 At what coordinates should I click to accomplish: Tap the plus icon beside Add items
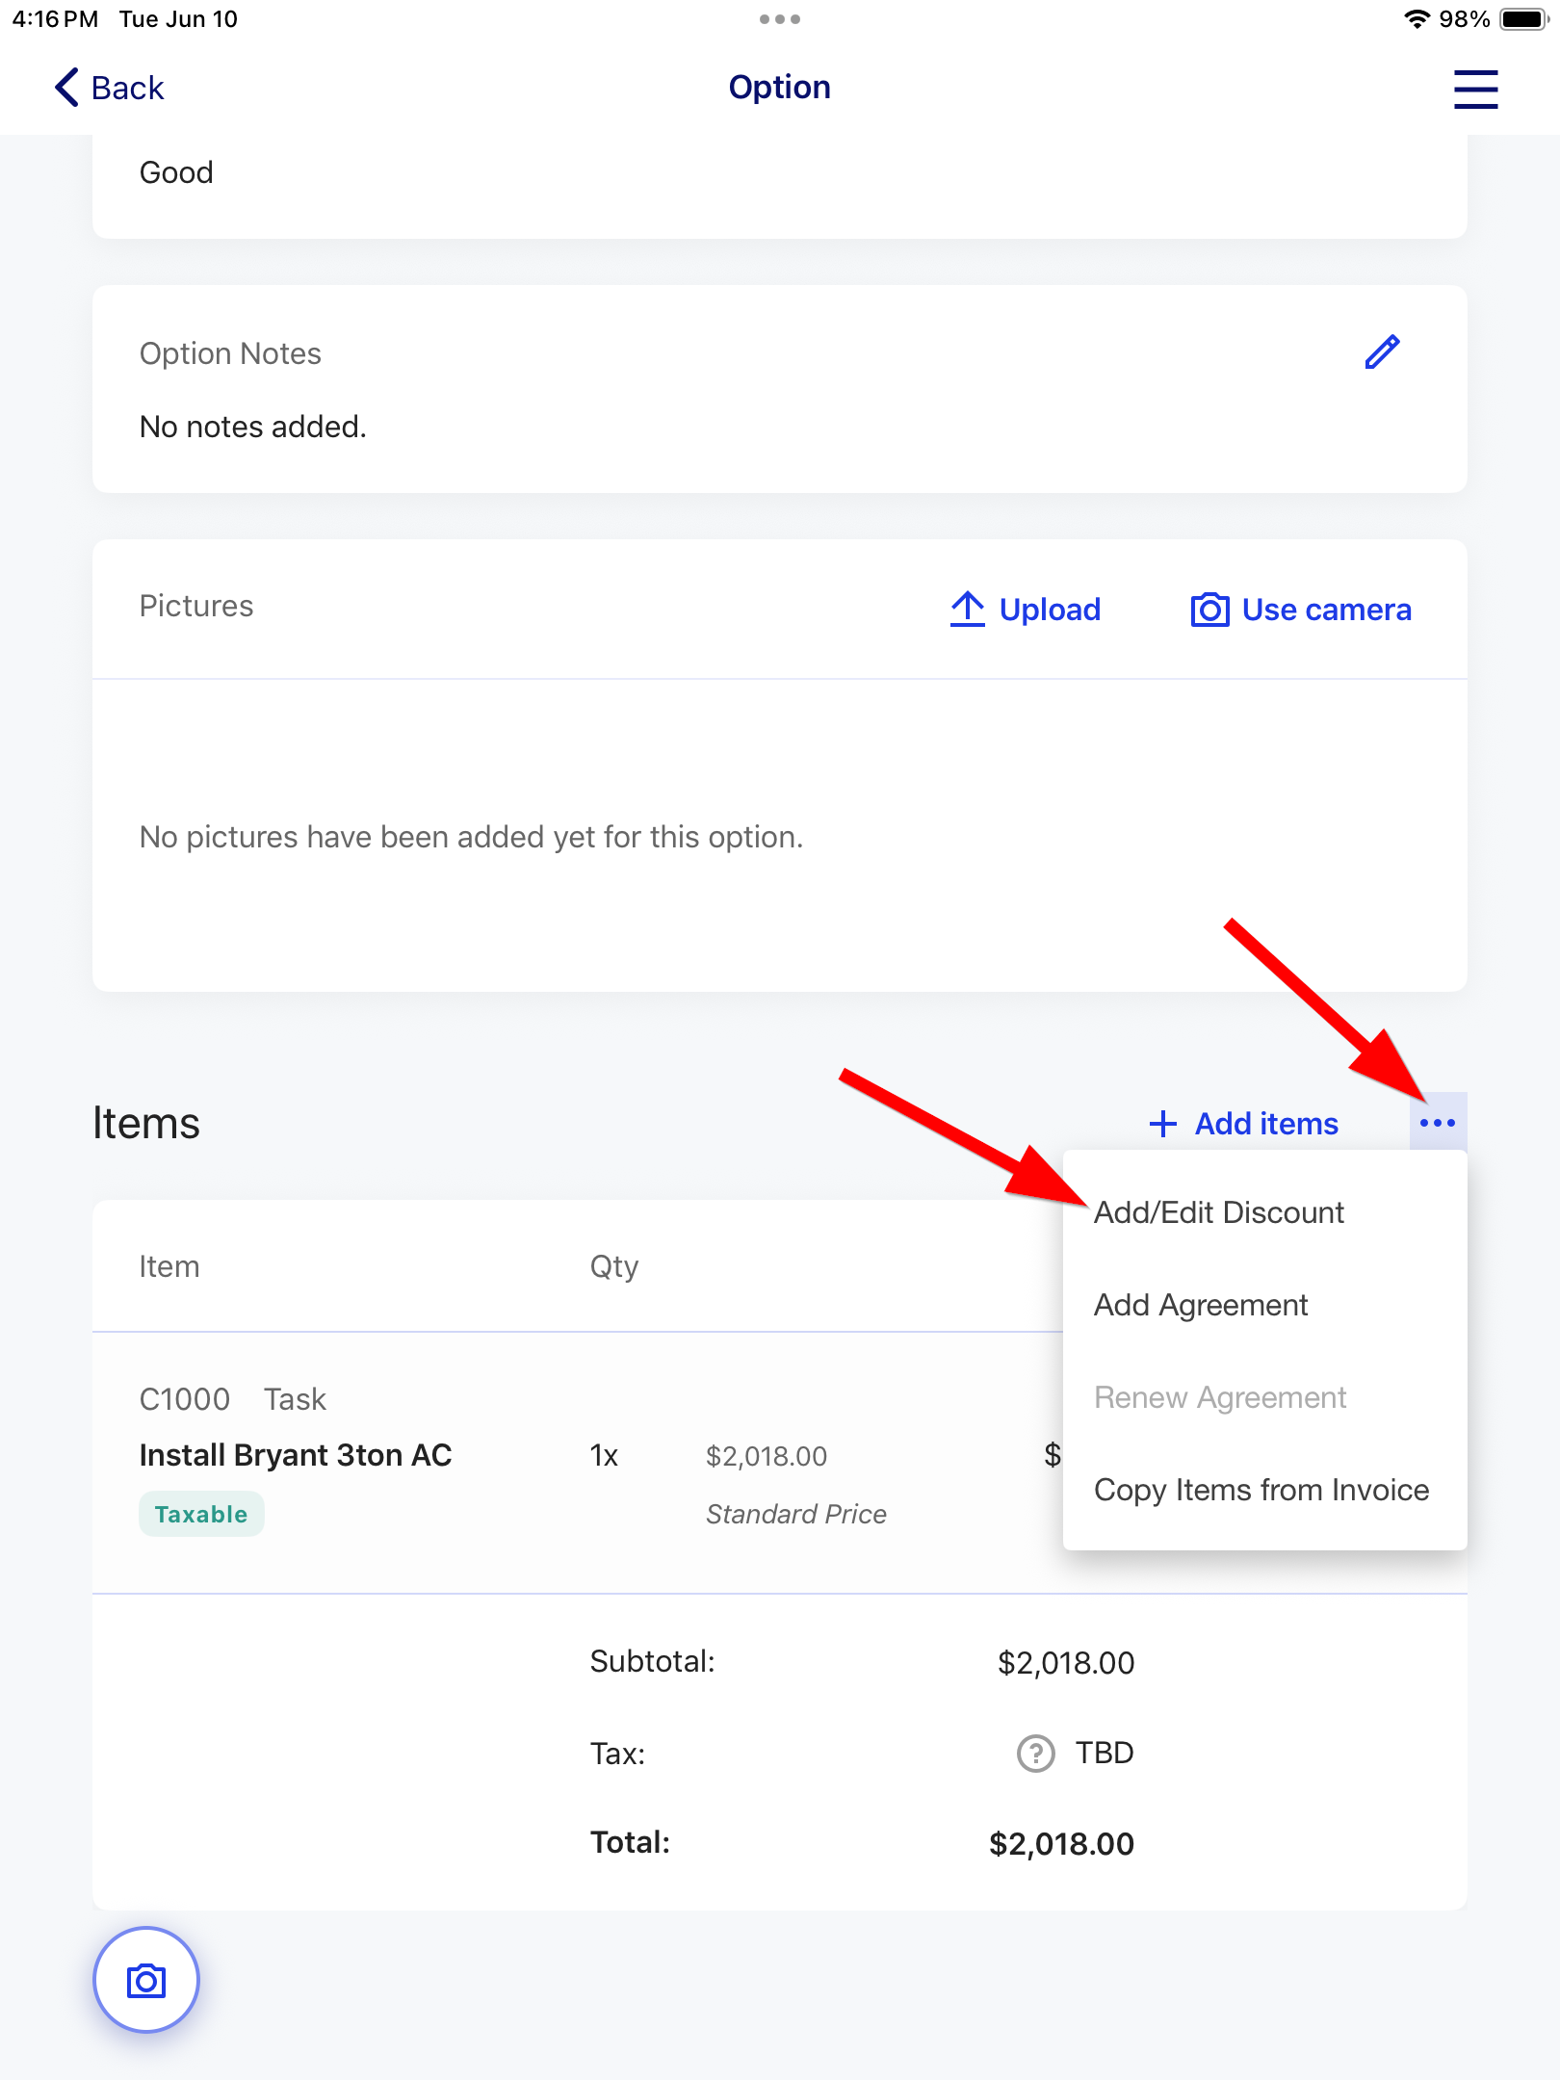(x=1163, y=1124)
